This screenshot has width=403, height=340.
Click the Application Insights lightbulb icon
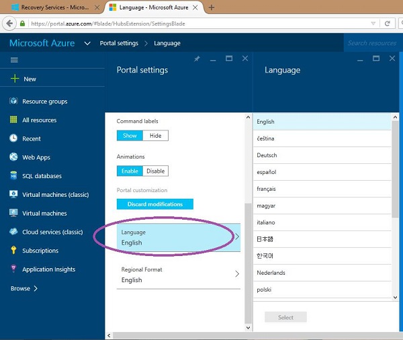coord(13,269)
